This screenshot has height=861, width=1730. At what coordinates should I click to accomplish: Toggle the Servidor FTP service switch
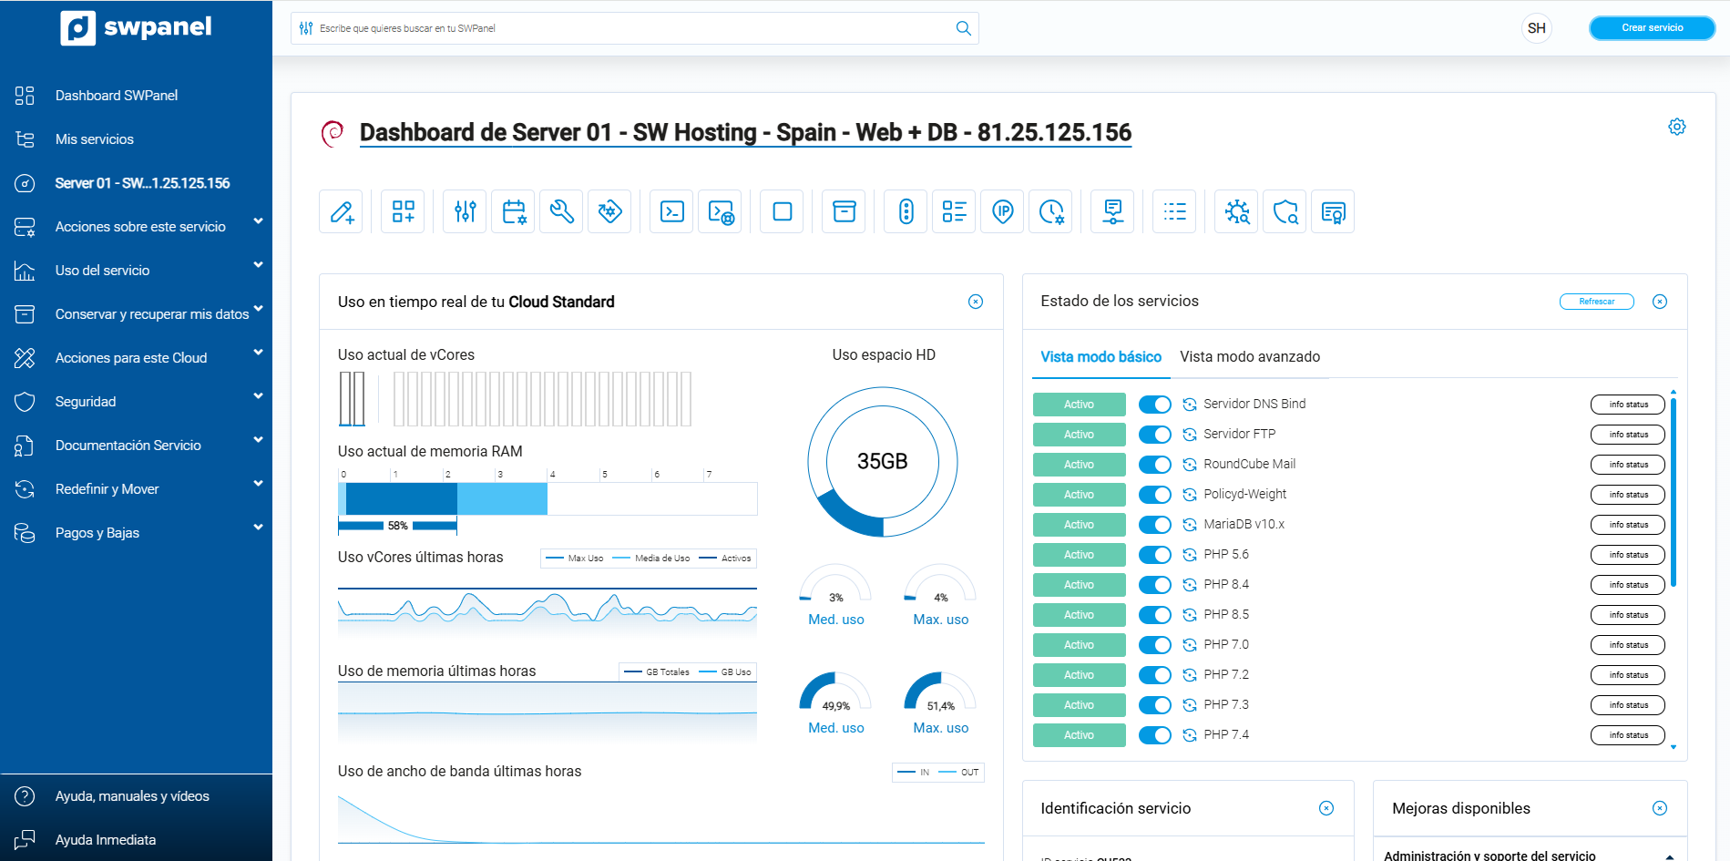pyautogui.click(x=1155, y=435)
